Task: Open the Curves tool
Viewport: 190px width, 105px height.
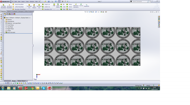Action: tap(81, 5)
